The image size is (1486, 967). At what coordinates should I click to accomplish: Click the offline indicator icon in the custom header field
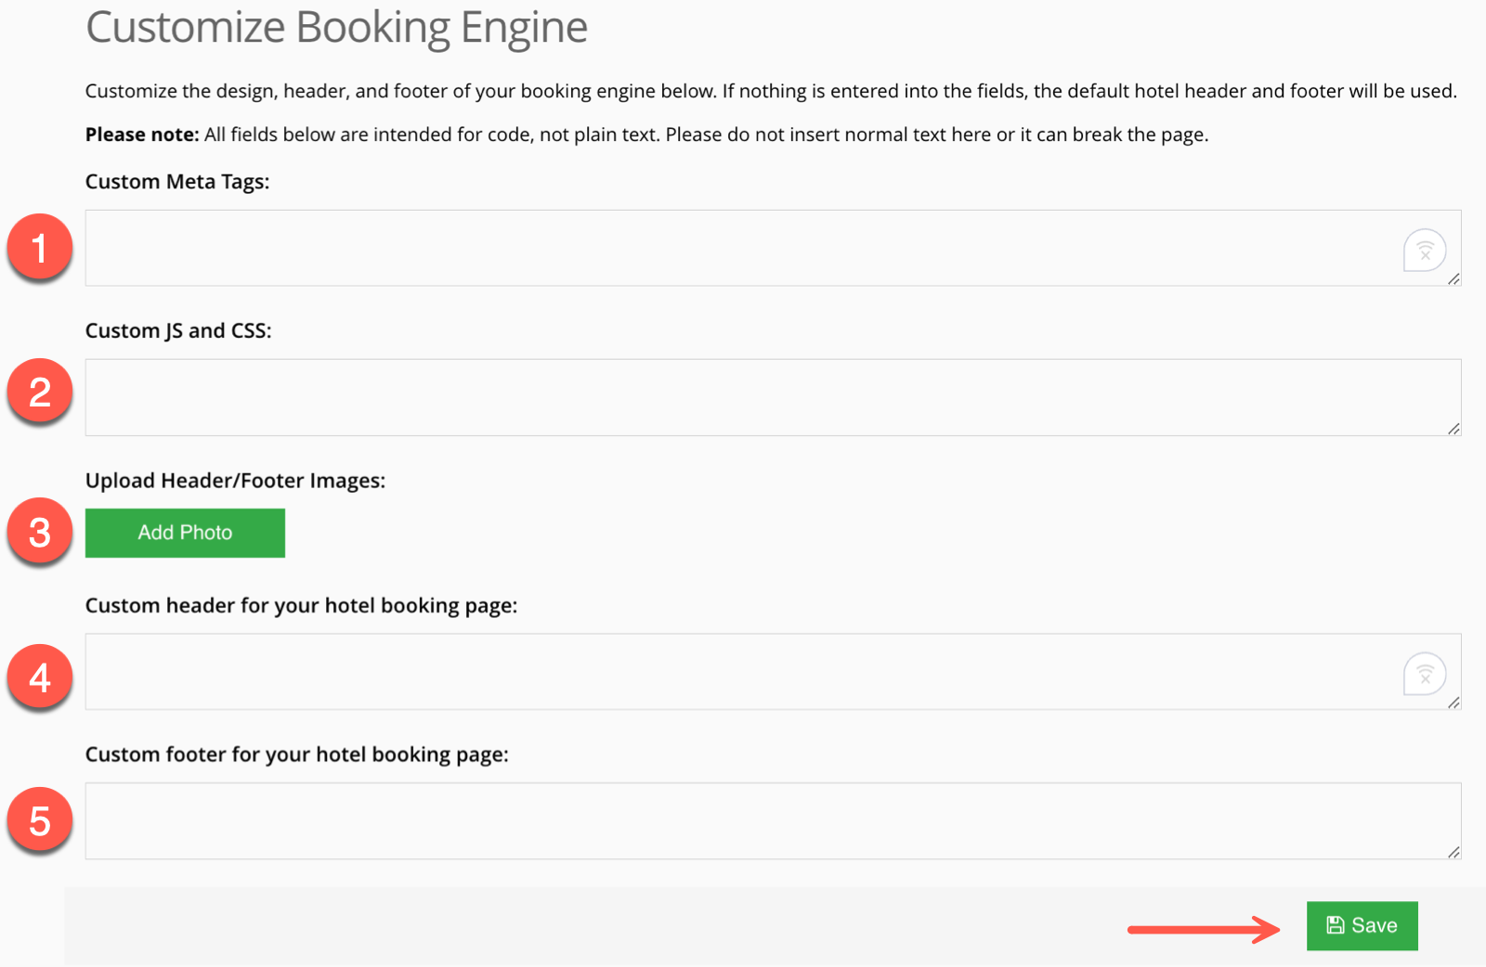click(x=1425, y=673)
